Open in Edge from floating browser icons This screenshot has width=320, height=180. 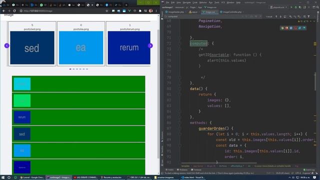pos(304,28)
